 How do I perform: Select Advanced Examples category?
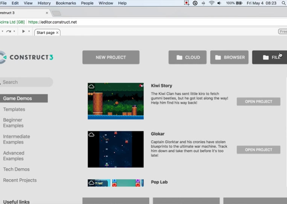click(x=14, y=156)
